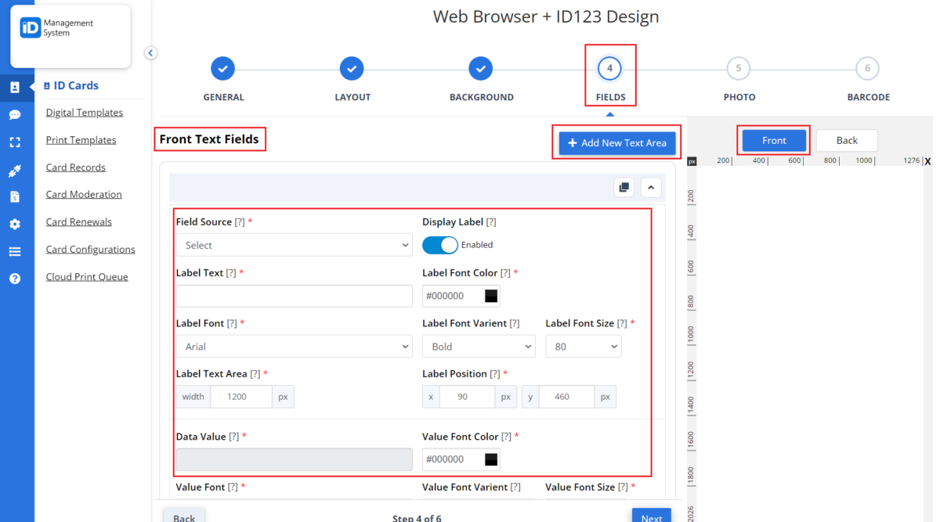Screen dimensions: 940x522
Task: Open the ID Cards sidebar icon
Action: [x=15, y=88]
